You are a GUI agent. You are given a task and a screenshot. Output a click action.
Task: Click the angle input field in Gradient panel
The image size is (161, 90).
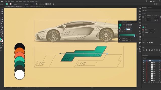coord(128,29)
